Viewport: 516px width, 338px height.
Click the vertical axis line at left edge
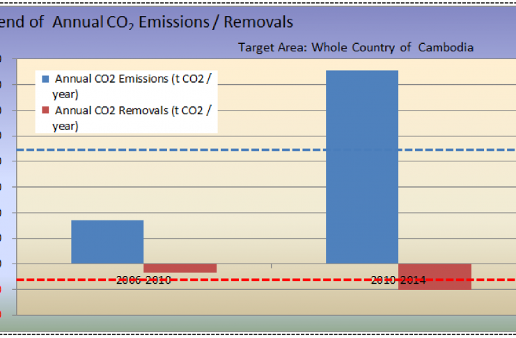point(17,188)
